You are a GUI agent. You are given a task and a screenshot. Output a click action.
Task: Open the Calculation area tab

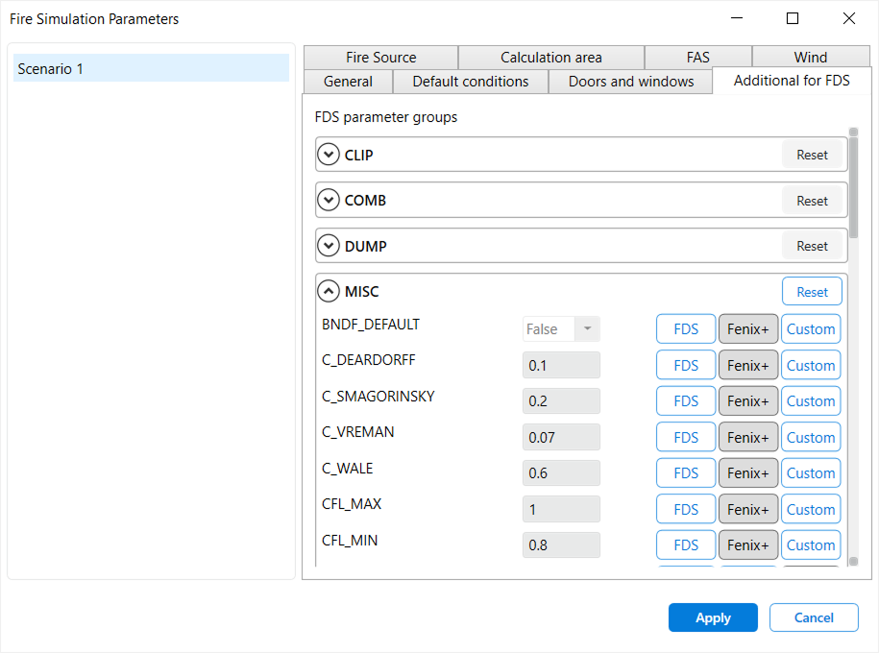549,57
